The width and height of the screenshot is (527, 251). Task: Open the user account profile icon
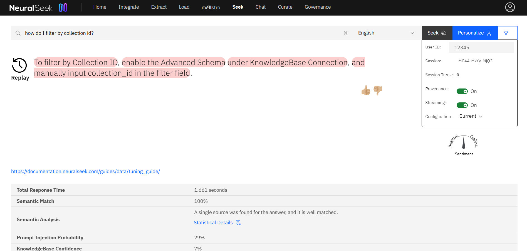[x=510, y=7]
